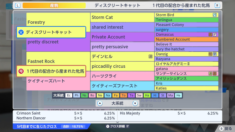Click the His Majesty cross row

[x=169, y=113]
